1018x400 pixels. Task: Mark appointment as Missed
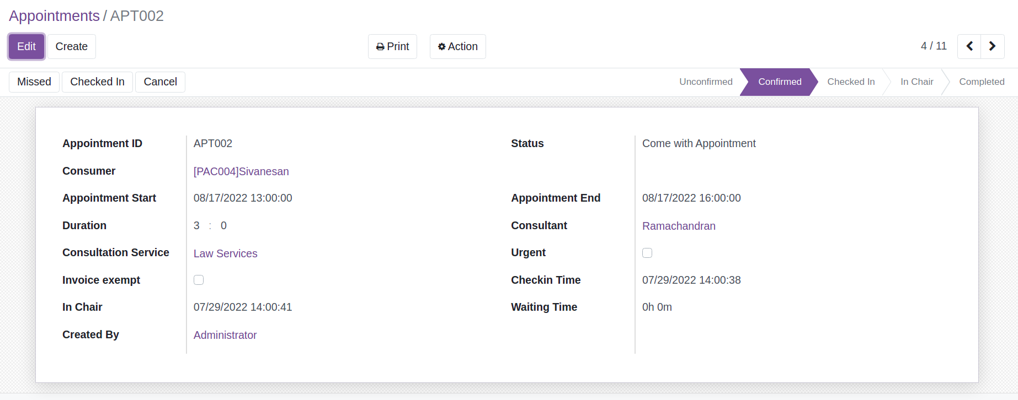[x=34, y=82]
